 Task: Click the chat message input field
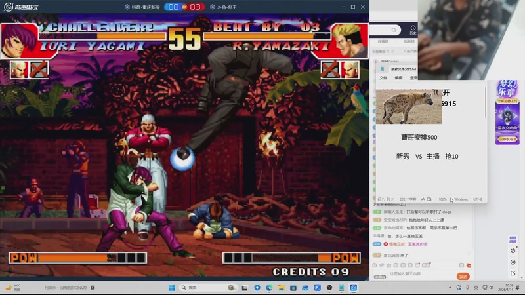(x=420, y=273)
